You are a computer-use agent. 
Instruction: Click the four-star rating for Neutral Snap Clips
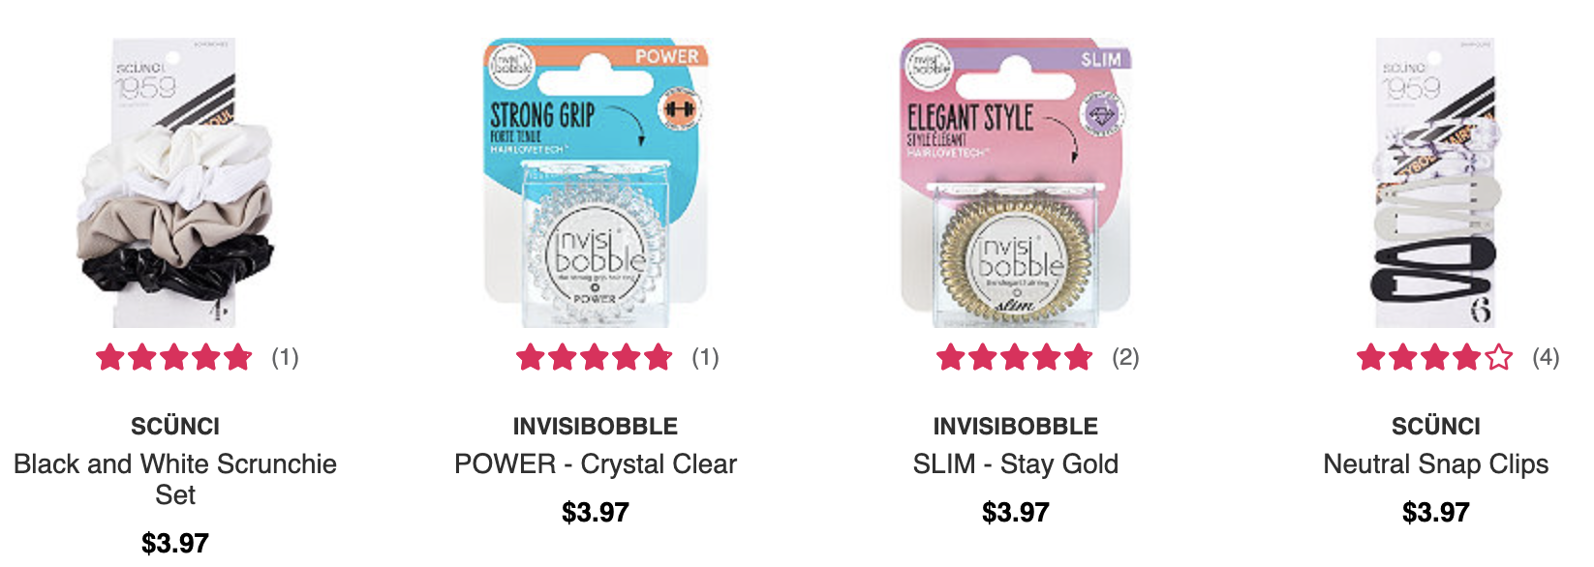[x=1435, y=358]
